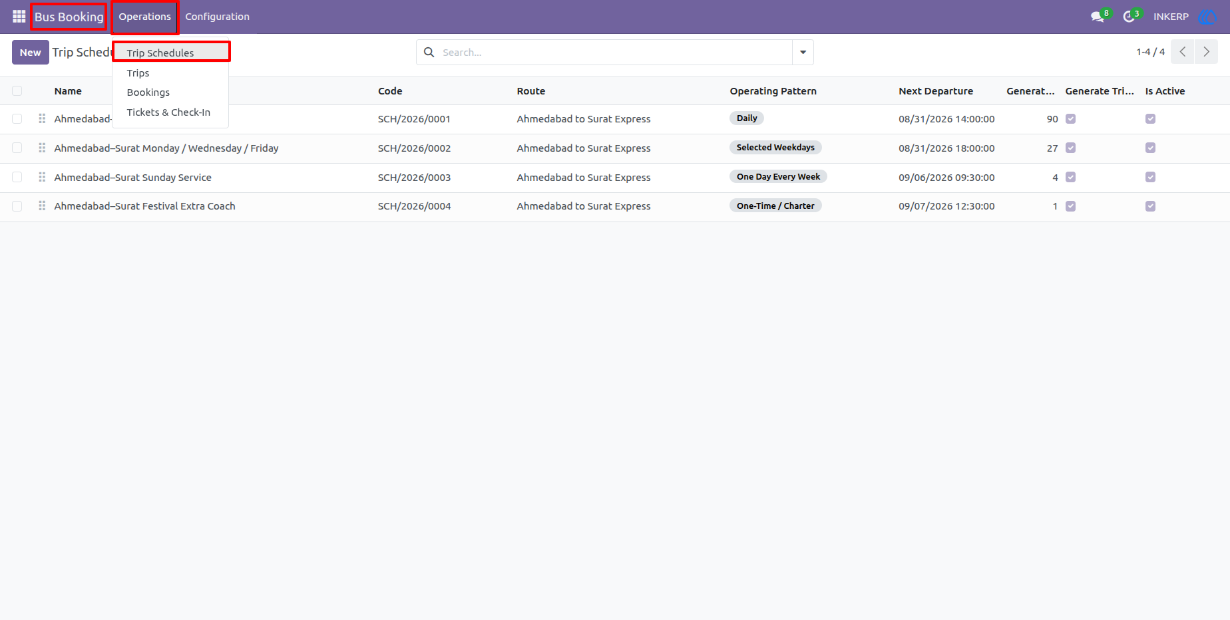Click code SCH/2026/0004
This screenshot has width=1230, height=620.
click(414, 206)
